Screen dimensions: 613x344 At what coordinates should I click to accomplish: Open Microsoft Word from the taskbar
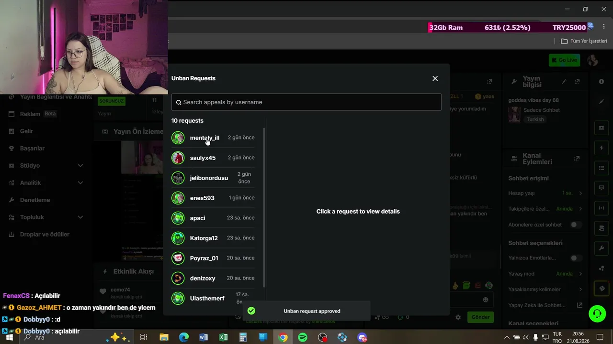tap(204, 337)
